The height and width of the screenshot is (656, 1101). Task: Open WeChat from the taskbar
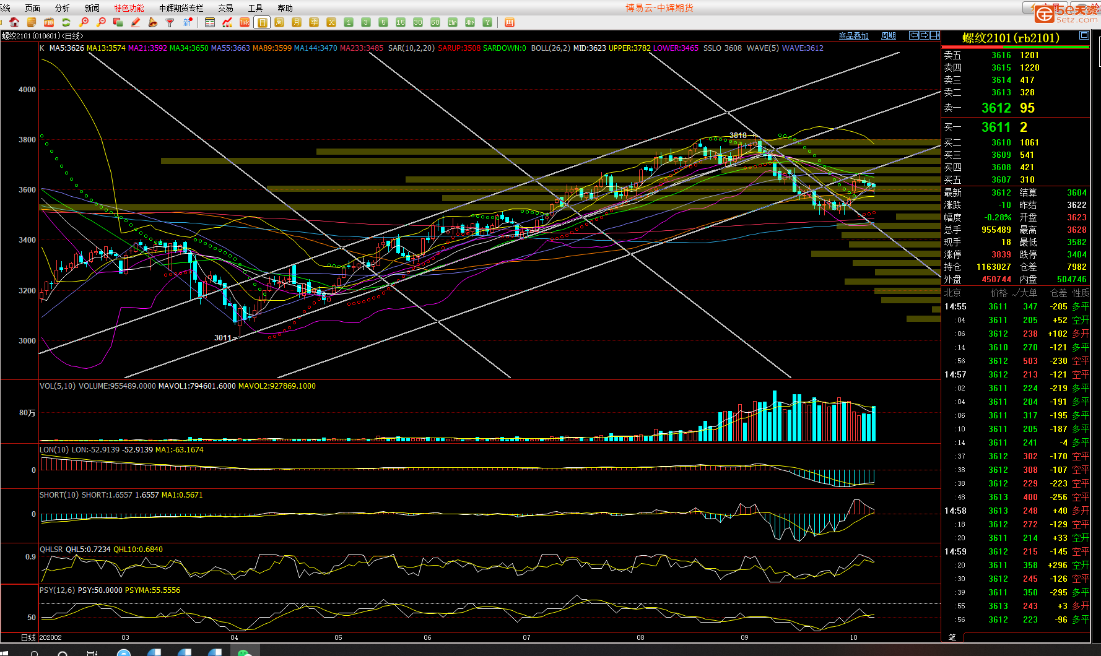[x=245, y=652]
